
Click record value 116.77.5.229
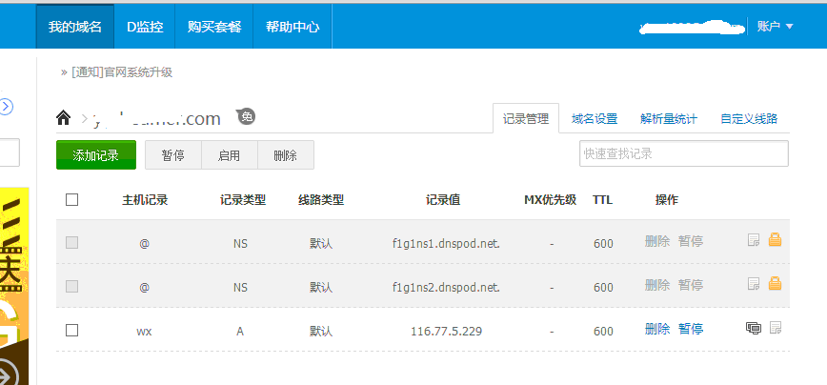pyautogui.click(x=446, y=332)
